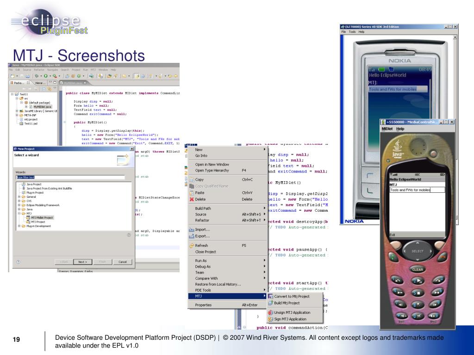Click the Delete red X icon in context menu

tap(191, 199)
